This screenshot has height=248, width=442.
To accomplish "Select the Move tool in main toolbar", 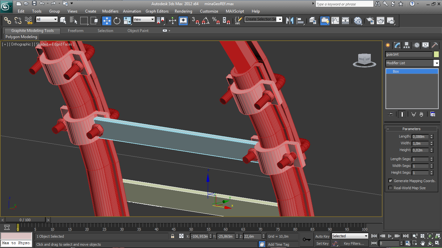I will tap(106, 21).
